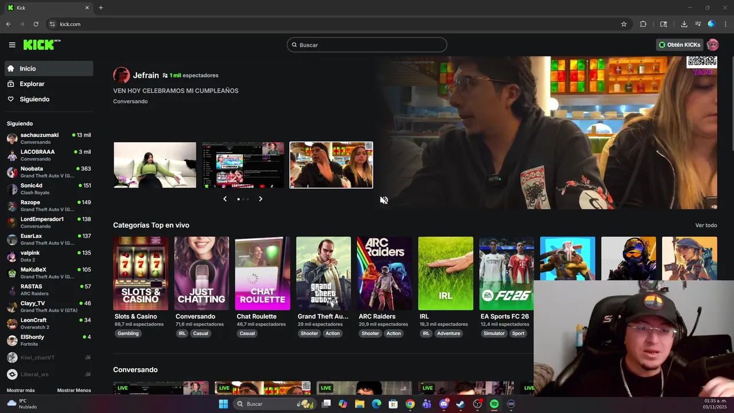The width and height of the screenshot is (734, 413).
Task: Open weather widget showing Nublado
Action: [22, 404]
